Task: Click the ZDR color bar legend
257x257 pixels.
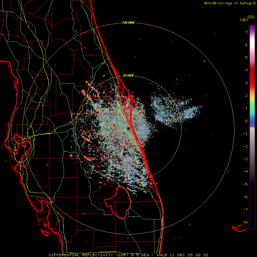Action: click(252, 127)
